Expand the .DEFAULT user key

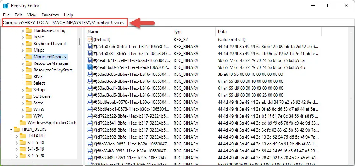point(17,136)
